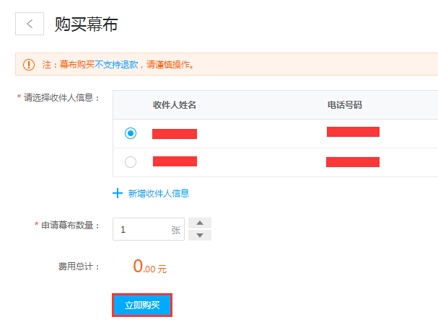
Task: Click the 收件人姓名 column header
Action: (175, 105)
